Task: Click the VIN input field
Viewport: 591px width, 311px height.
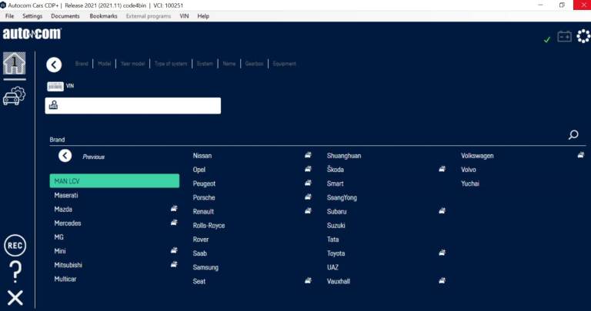Action: [x=139, y=105]
